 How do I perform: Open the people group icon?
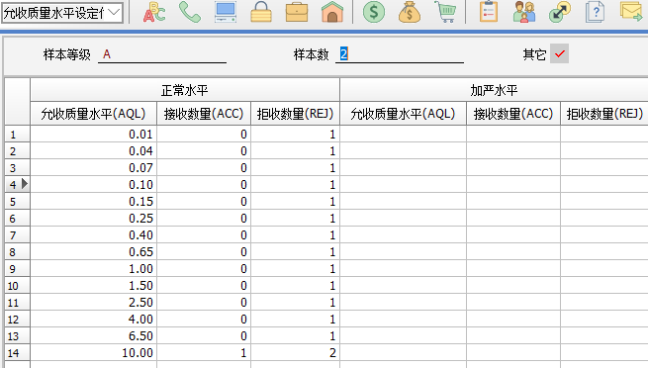tap(524, 12)
